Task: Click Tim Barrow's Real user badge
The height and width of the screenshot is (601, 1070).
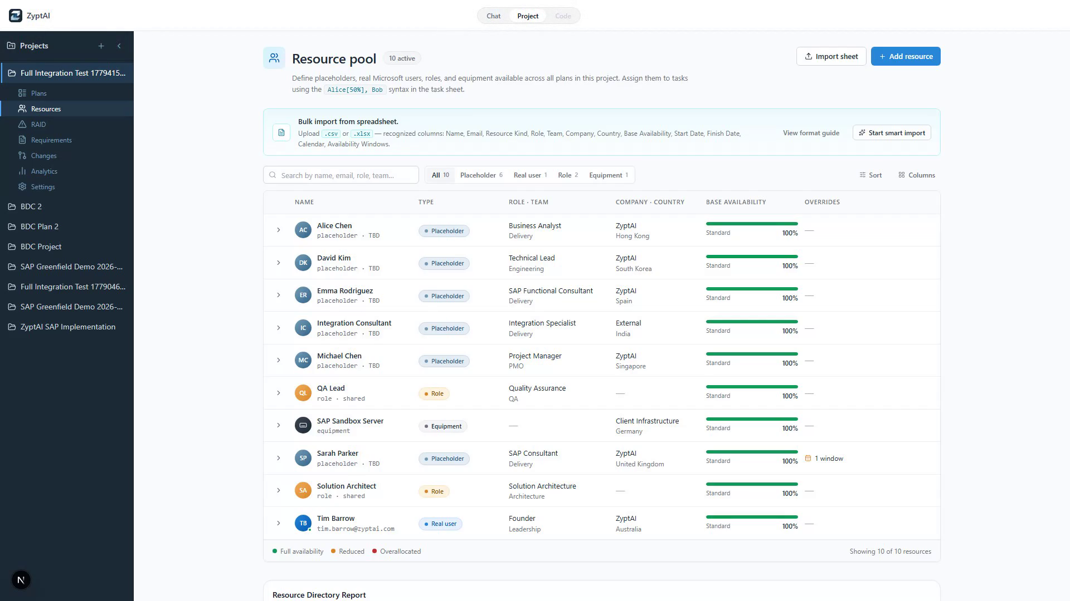Action: [x=440, y=524]
